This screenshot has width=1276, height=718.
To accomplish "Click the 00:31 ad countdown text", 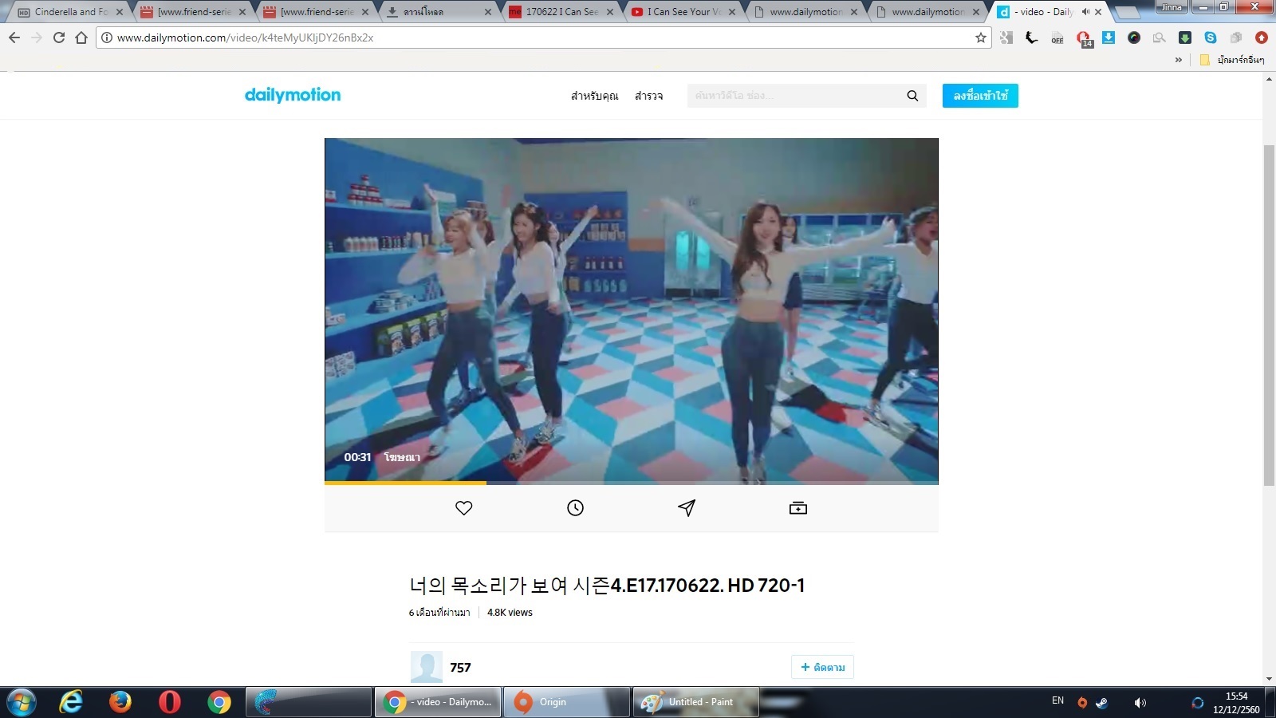I will pyautogui.click(x=357, y=457).
